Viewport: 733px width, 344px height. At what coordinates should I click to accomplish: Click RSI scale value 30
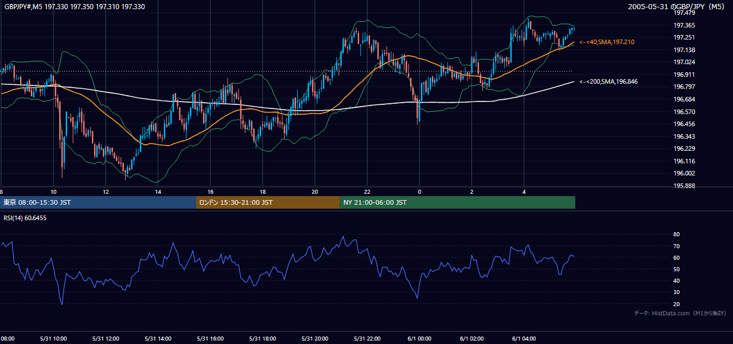click(x=676, y=292)
